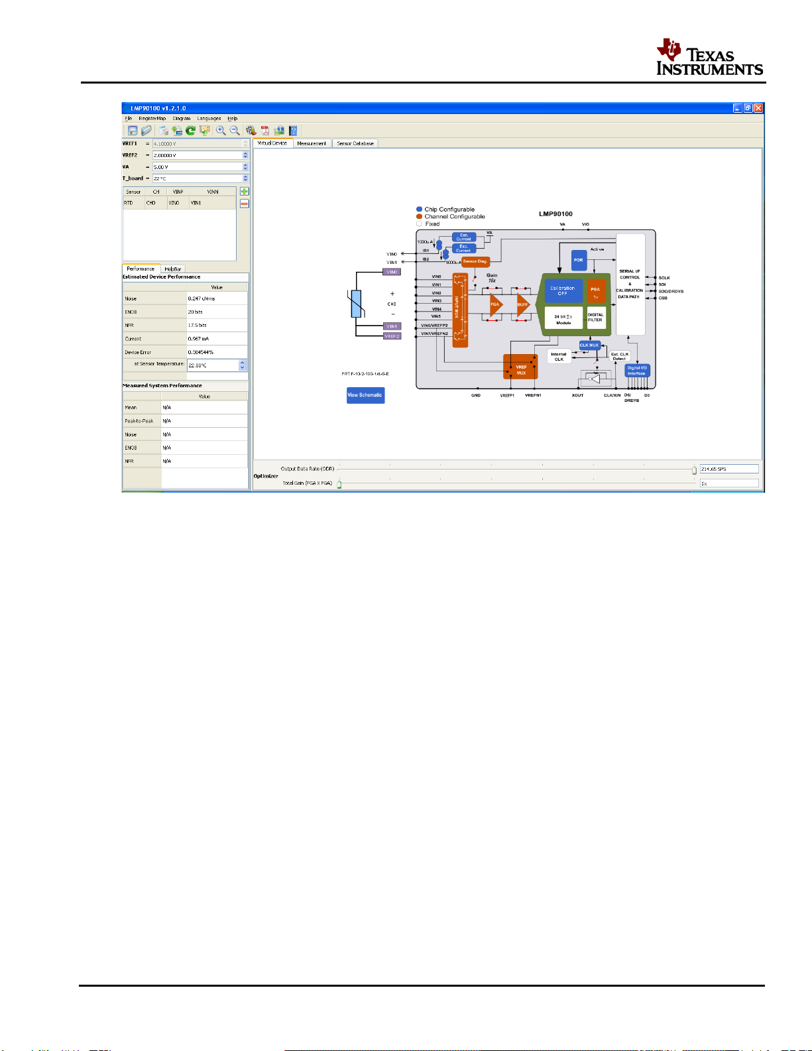Image resolution: width=812 pixels, height=1051 pixels.
Task: Open the Languages menu
Action: click(209, 118)
